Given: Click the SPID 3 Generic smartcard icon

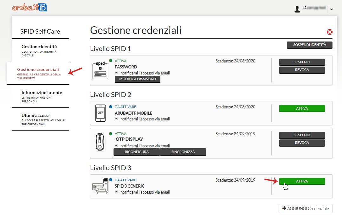Looking at the screenshot, I should tap(100, 186).
